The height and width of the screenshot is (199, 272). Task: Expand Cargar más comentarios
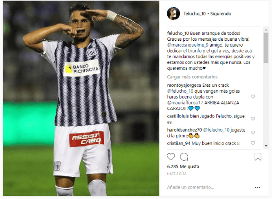point(192,77)
